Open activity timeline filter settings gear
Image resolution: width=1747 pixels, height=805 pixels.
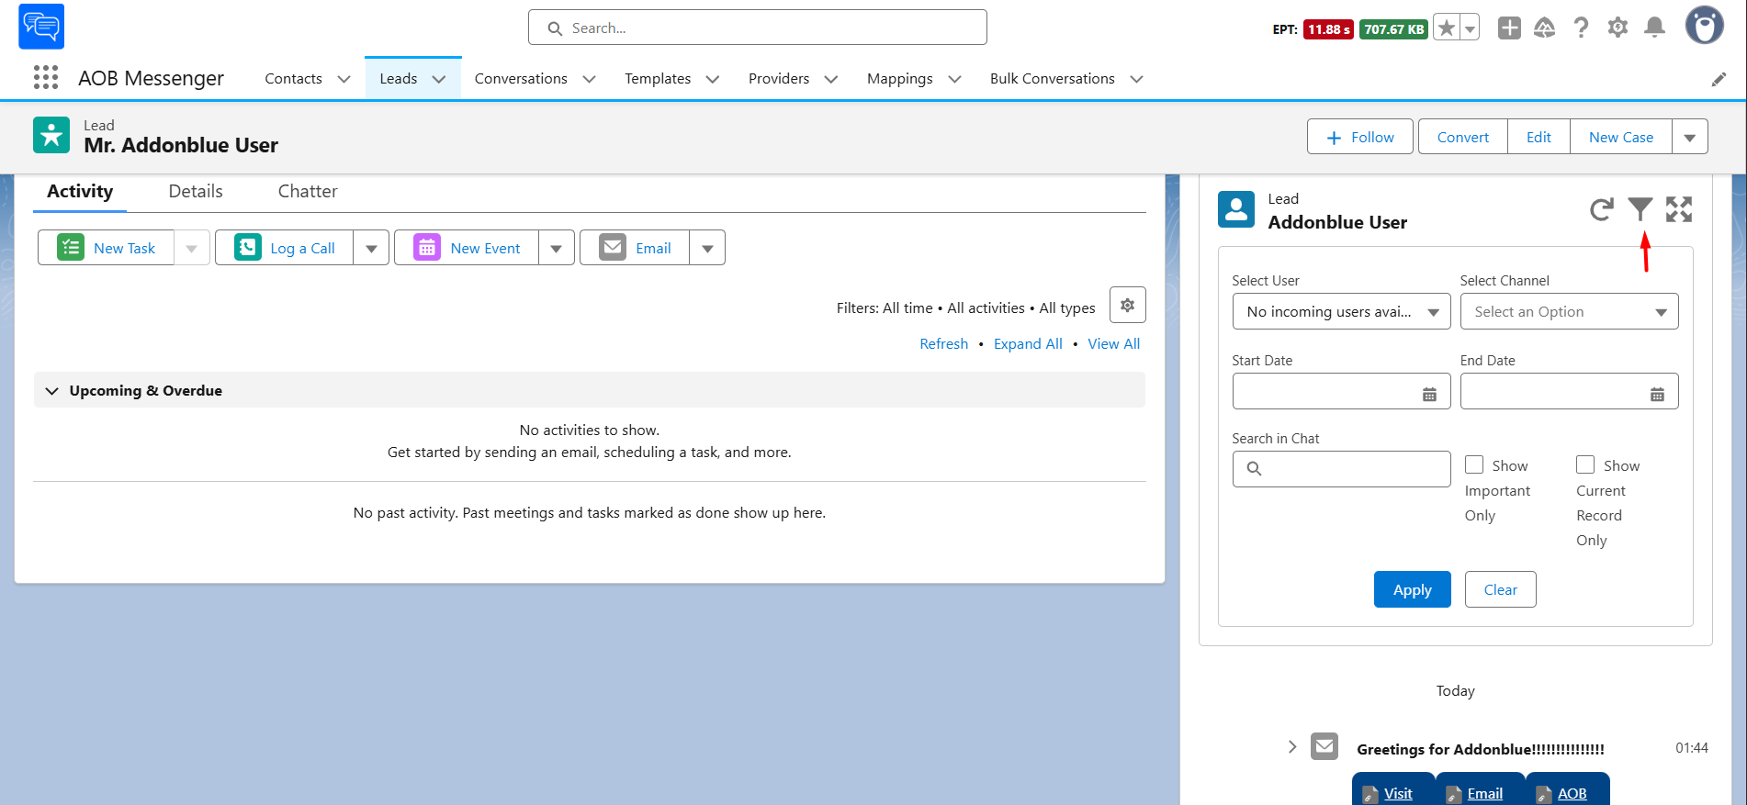(x=1127, y=305)
